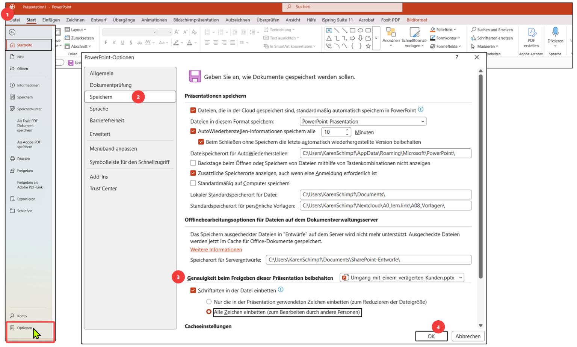Click the Drucken printer entry

(x=20, y=159)
